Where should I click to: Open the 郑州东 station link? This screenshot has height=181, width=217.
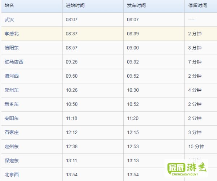12,90
